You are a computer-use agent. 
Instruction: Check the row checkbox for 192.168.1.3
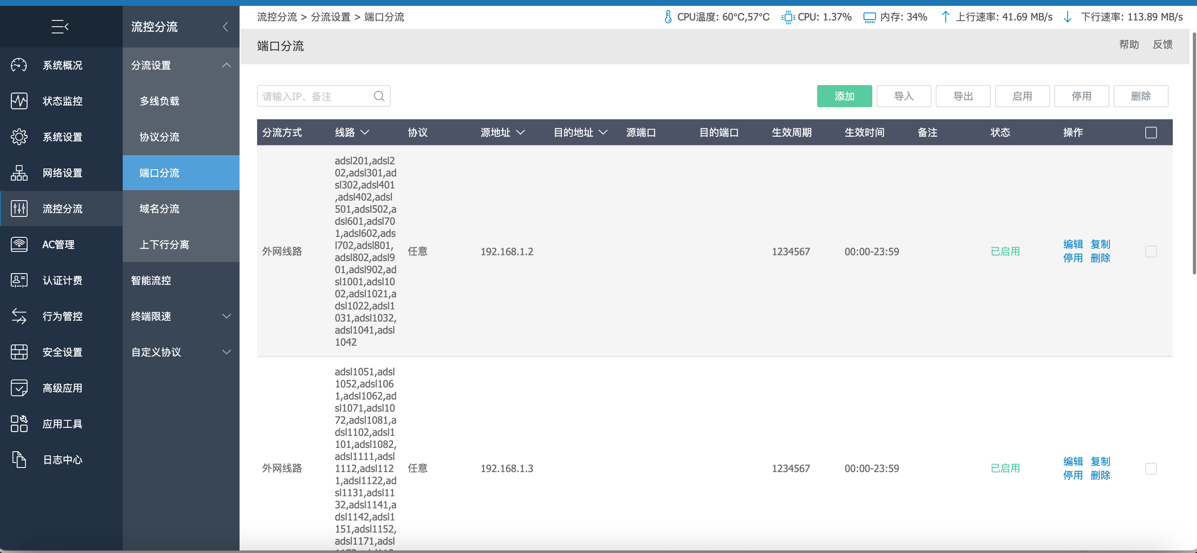1151,468
